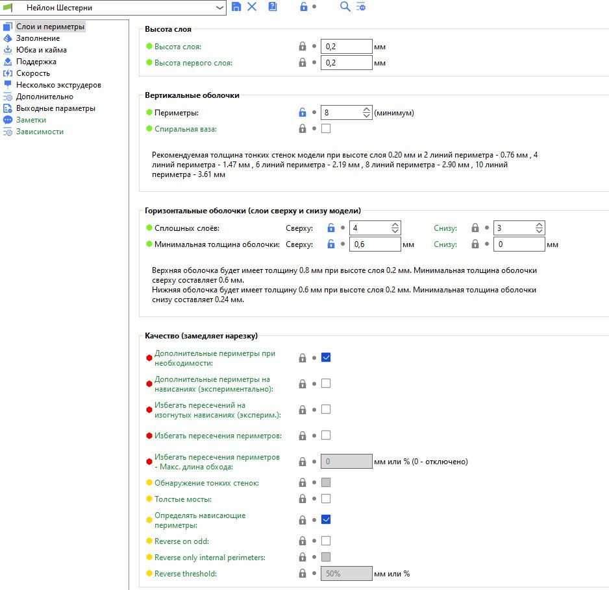
Task: Switch to the Поддержка settings page
Action: tap(36, 62)
